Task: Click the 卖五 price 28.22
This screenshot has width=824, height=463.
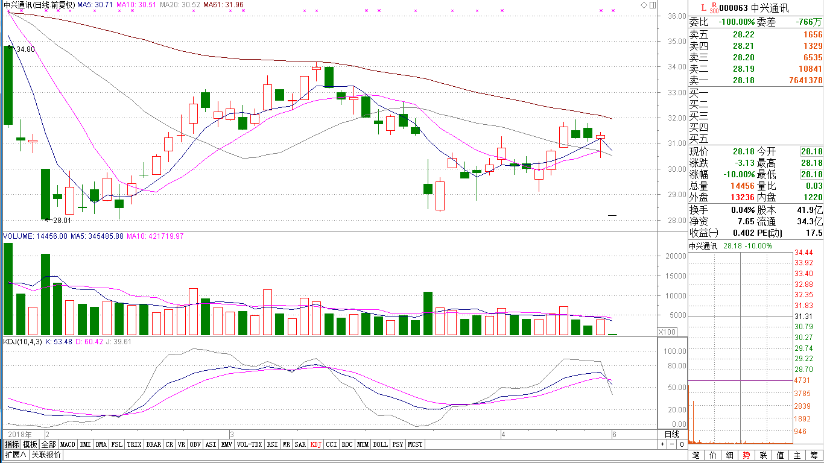Action: tap(744, 34)
